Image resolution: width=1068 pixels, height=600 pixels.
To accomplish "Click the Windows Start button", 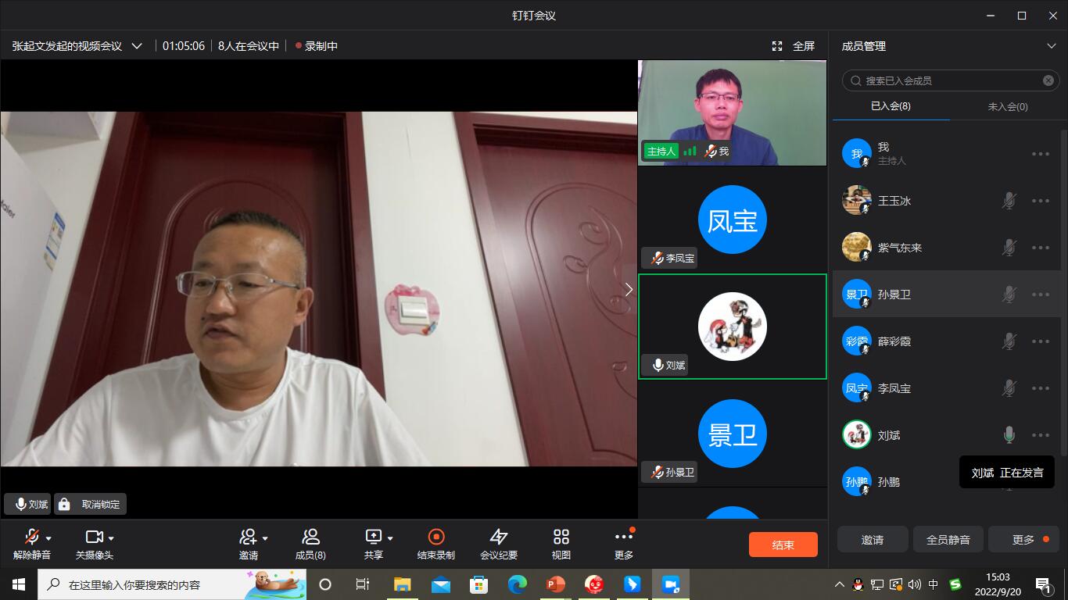I will click(x=19, y=584).
